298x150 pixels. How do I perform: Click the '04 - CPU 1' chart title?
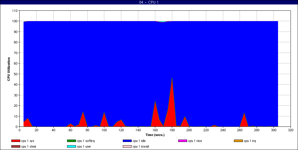pyautogui.click(x=149, y=2)
